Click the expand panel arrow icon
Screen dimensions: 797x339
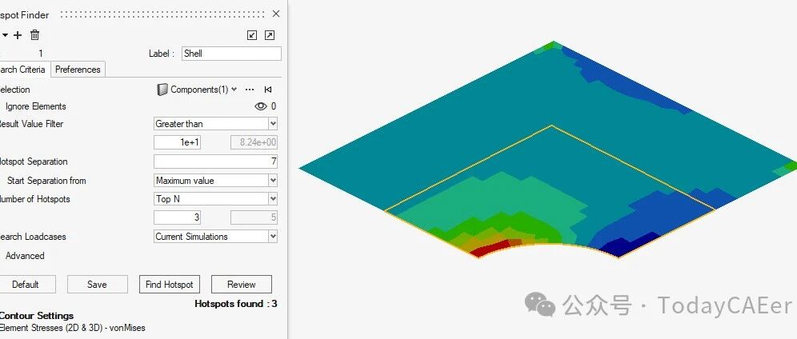point(270,35)
